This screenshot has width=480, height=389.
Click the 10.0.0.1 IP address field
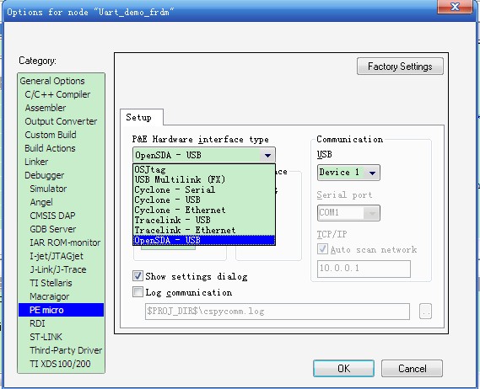(x=364, y=269)
